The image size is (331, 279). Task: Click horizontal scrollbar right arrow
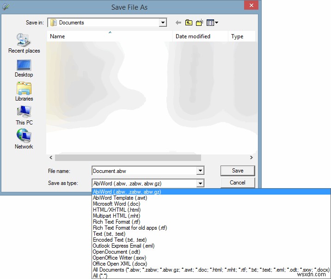(x=251, y=158)
